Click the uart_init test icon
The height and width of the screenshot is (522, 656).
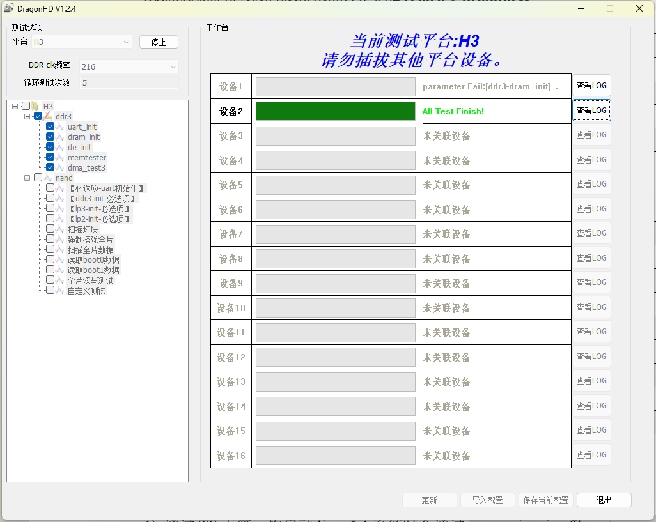tap(60, 127)
